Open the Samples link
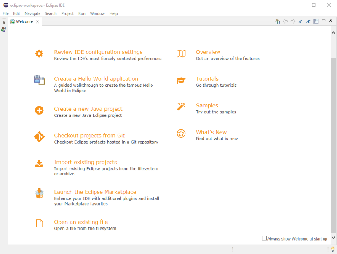Viewport: 337px width, 254px height. [x=207, y=105]
